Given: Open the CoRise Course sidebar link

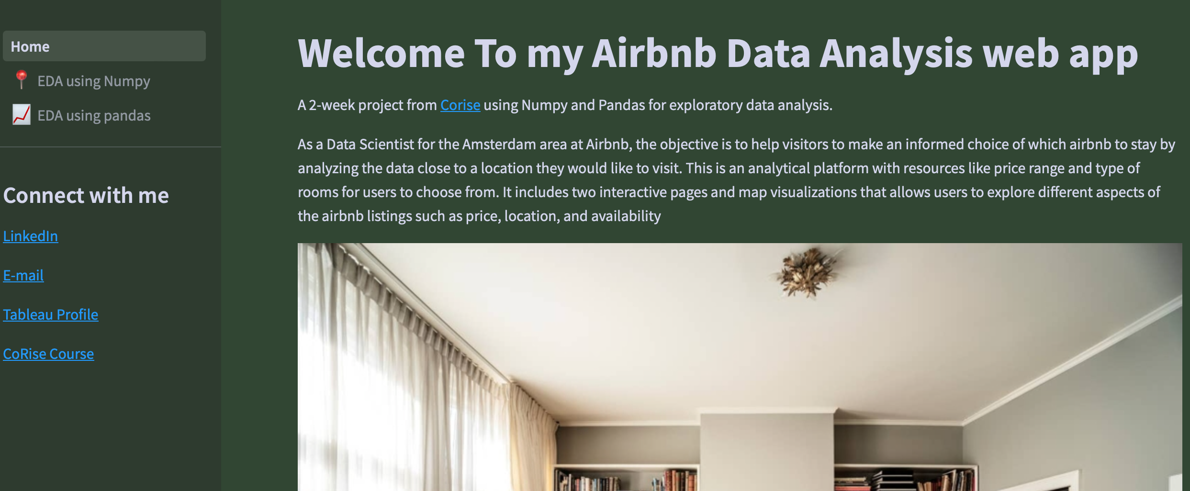Looking at the screenshot, I should [48, 354].
